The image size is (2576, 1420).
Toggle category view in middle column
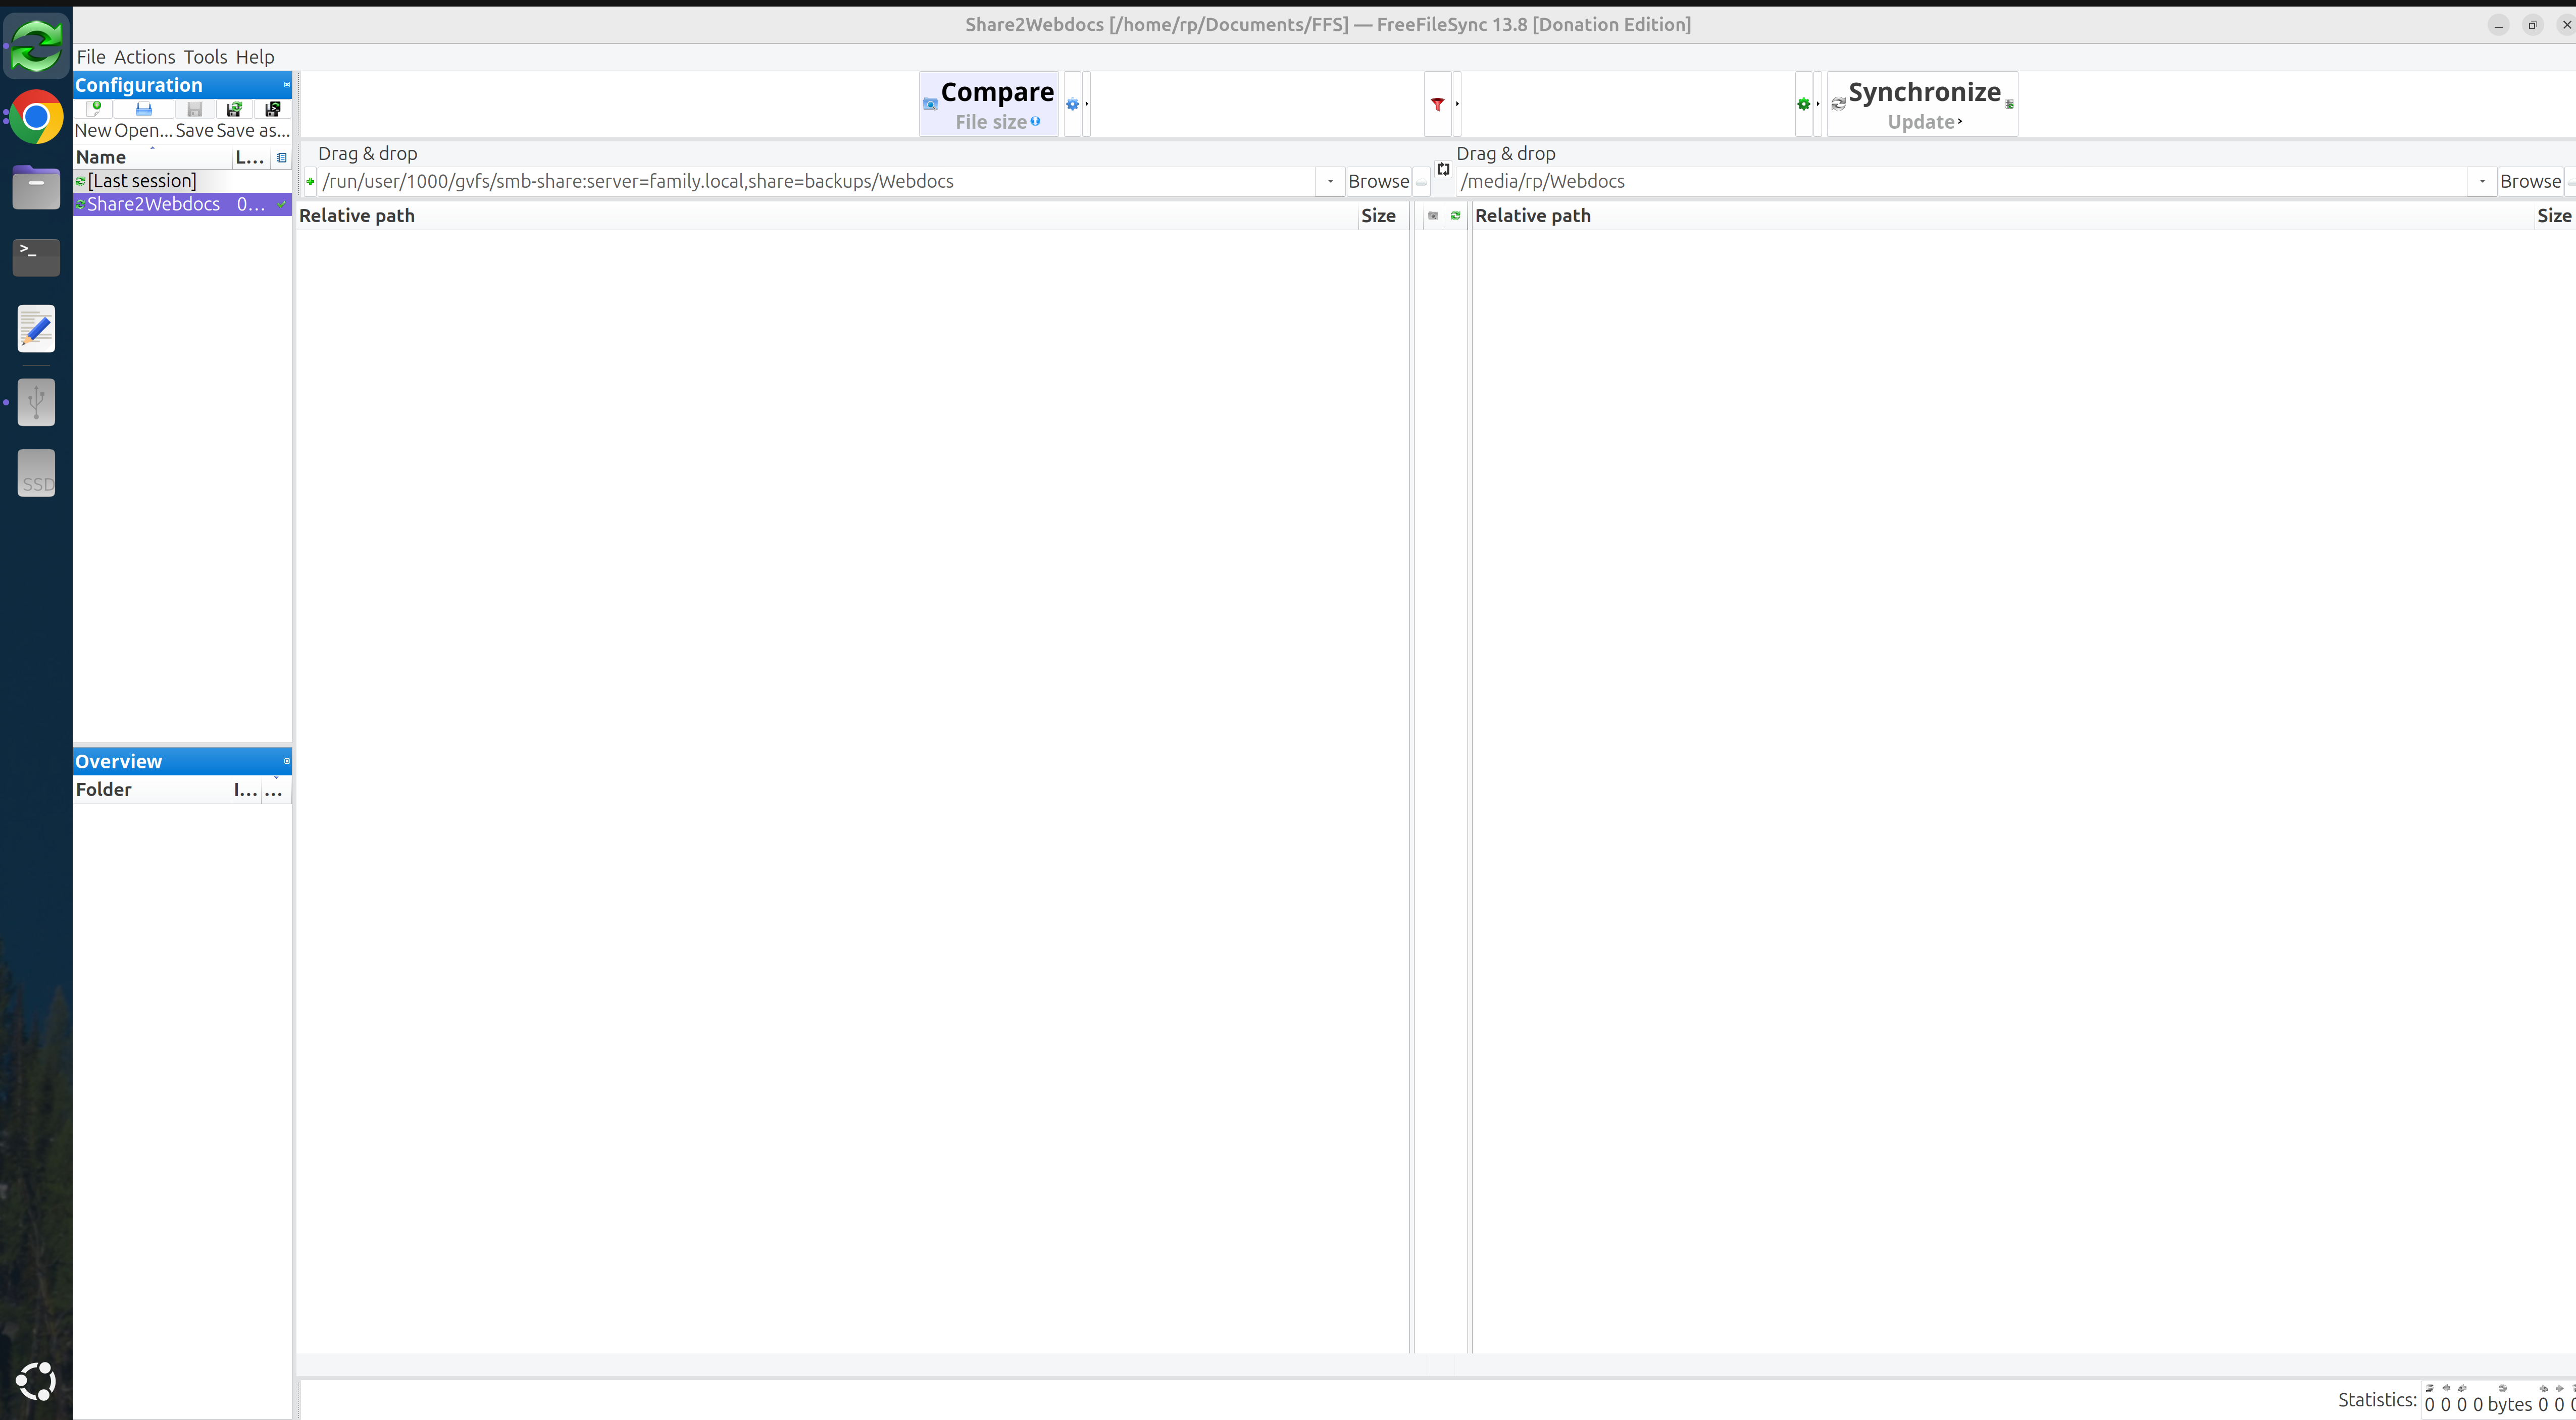pos(1433,216)
